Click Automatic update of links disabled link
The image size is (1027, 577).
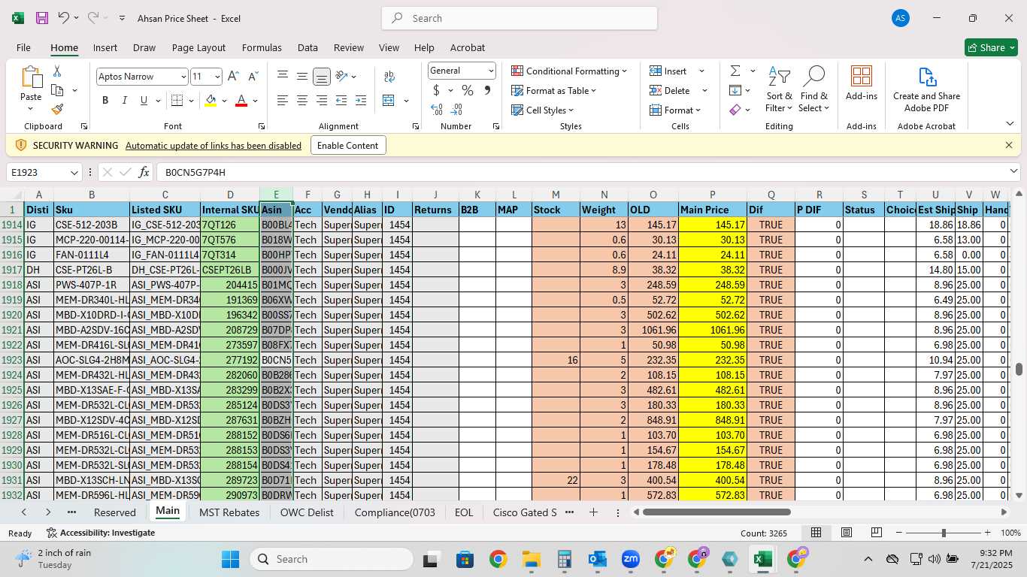tap(214, 146)
